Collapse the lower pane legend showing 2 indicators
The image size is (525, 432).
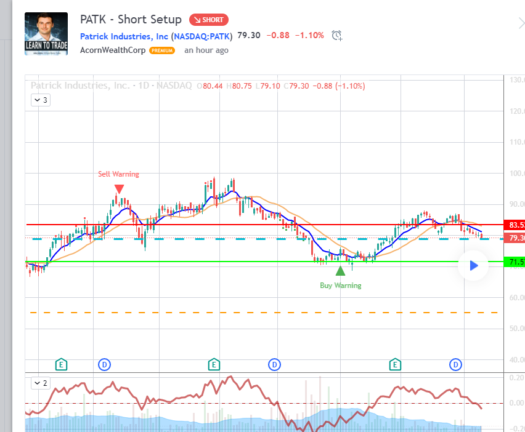(41, 383)
